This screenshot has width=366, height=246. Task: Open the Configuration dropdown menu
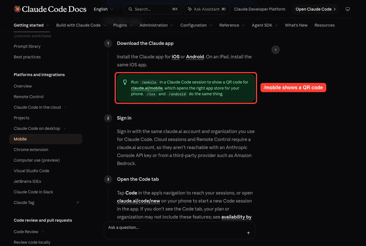[x=196, y=25]
